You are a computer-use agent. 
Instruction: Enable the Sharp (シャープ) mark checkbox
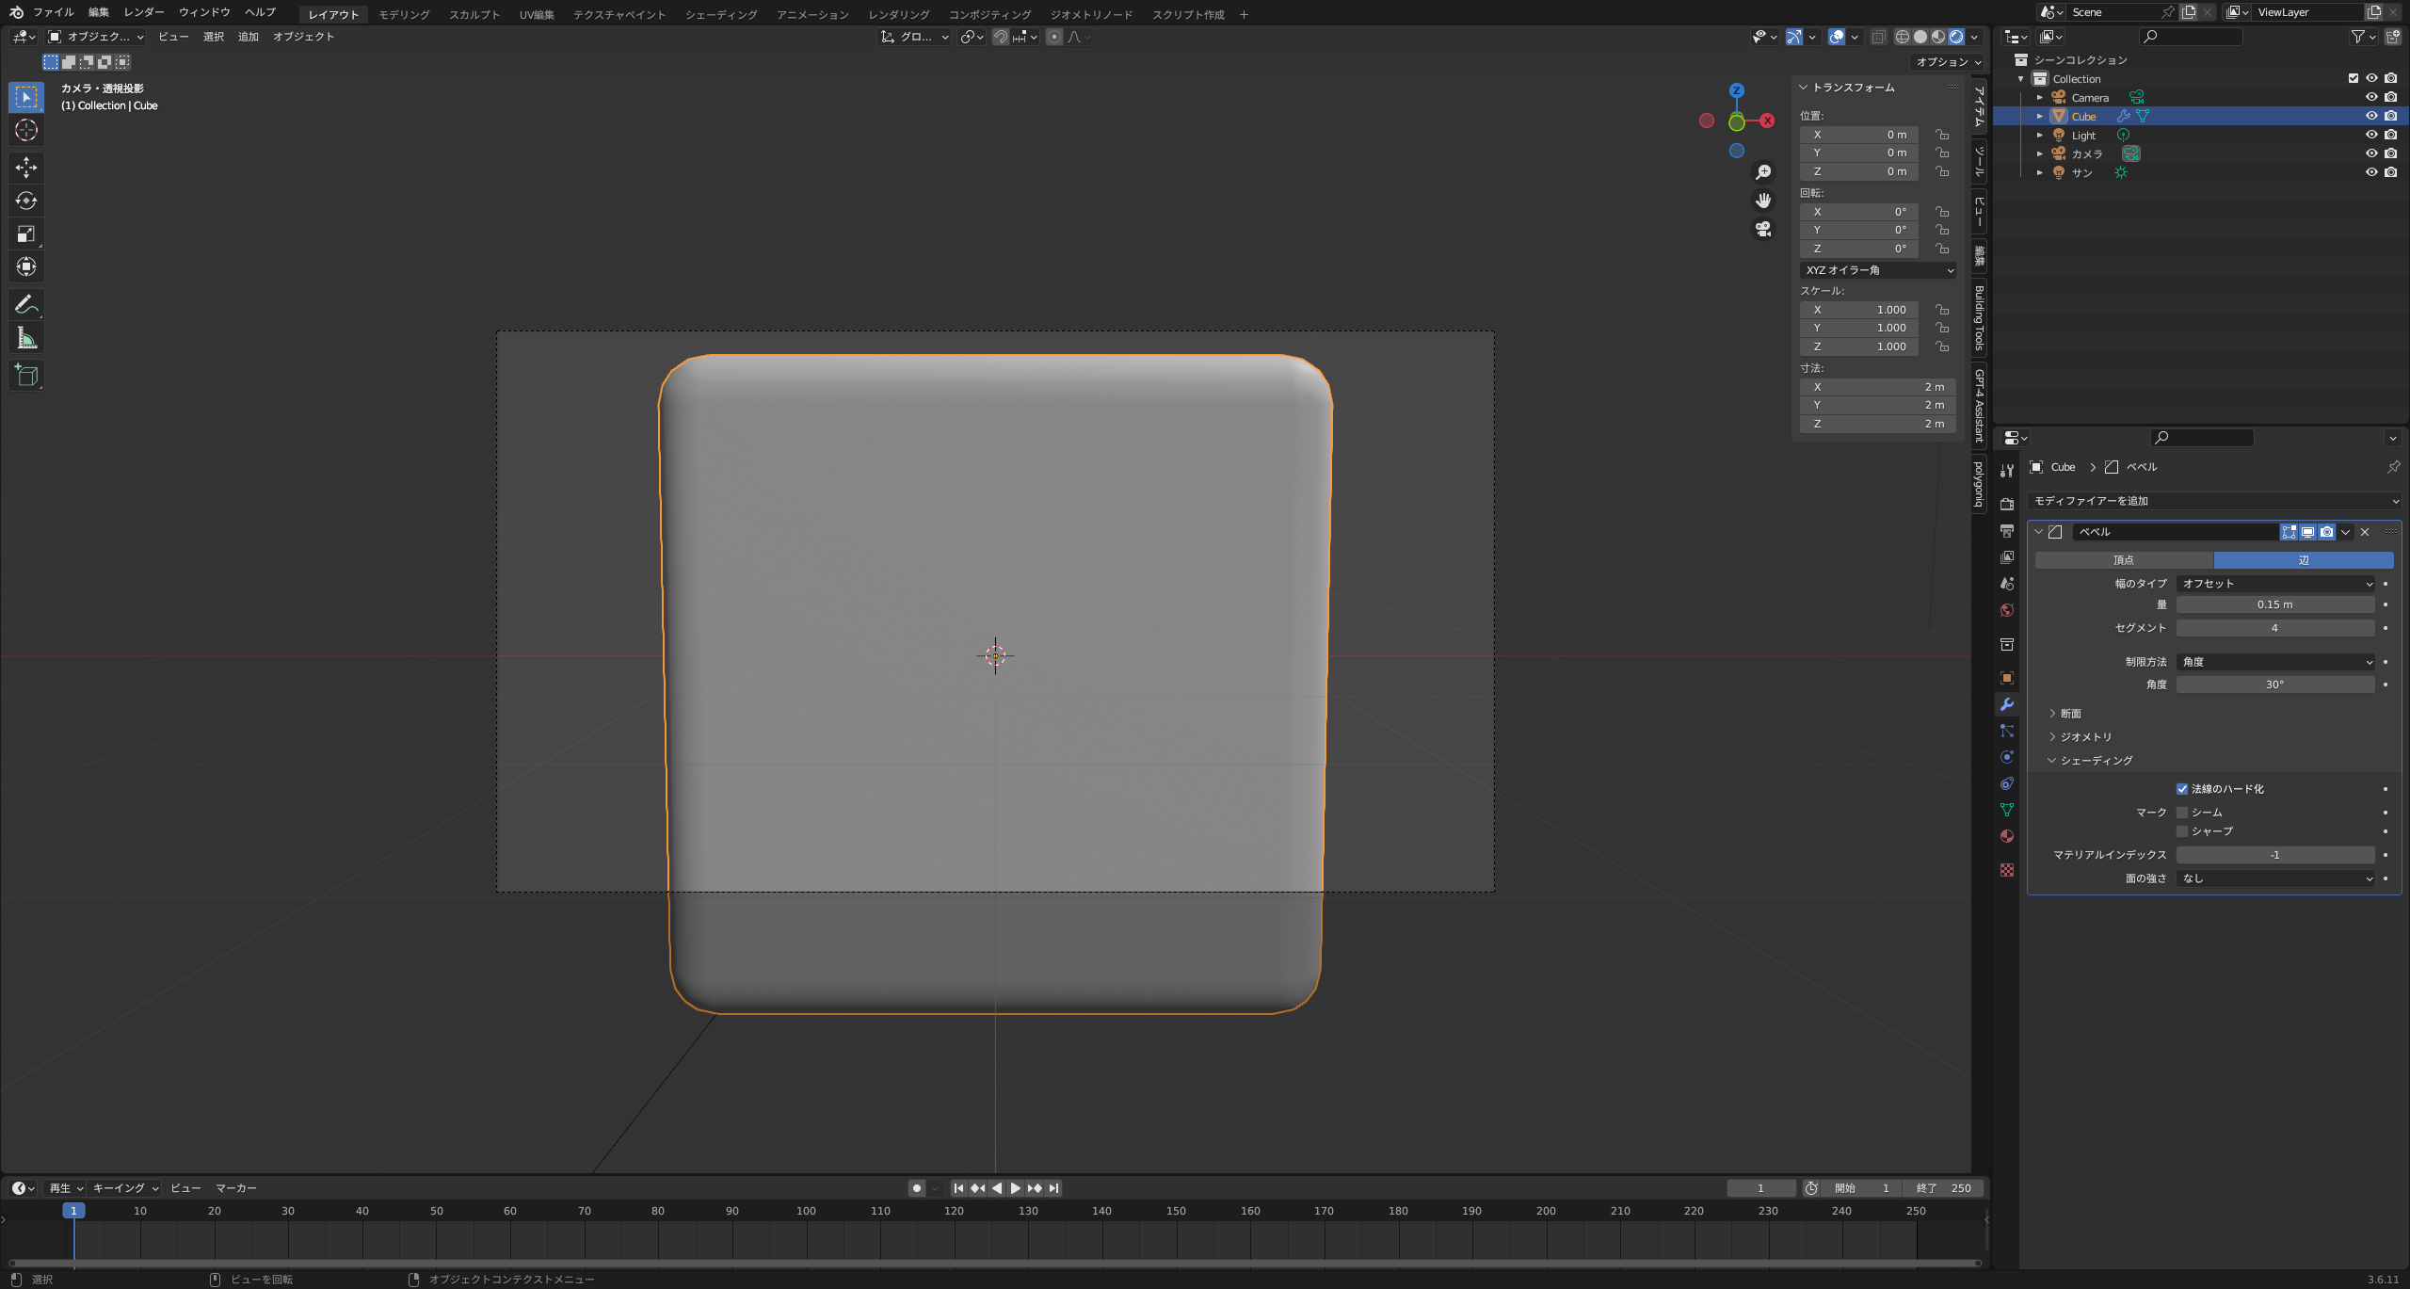[x=2181, y=831]
